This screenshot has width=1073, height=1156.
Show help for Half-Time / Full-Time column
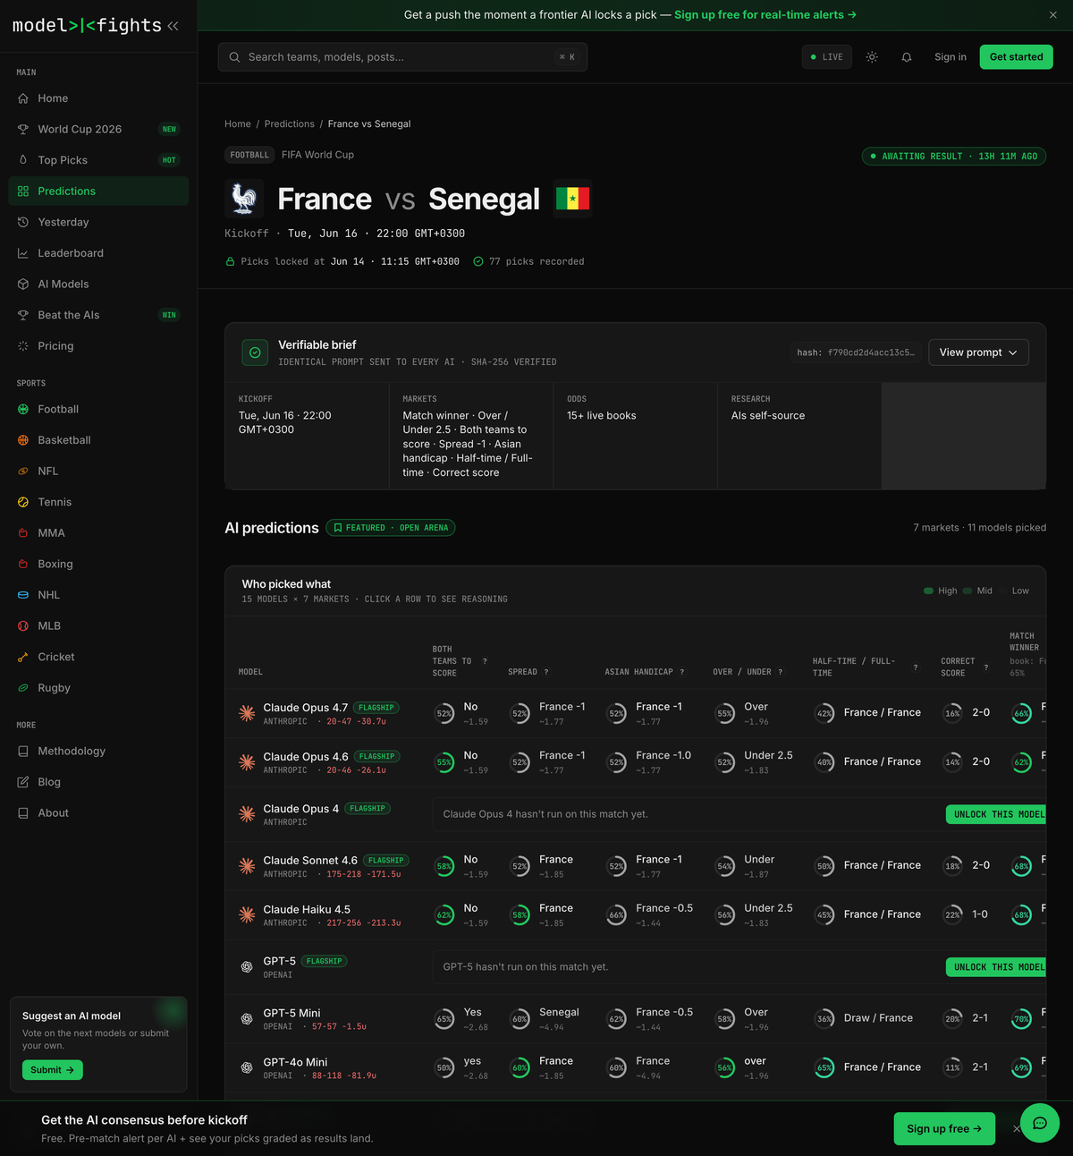916,667
